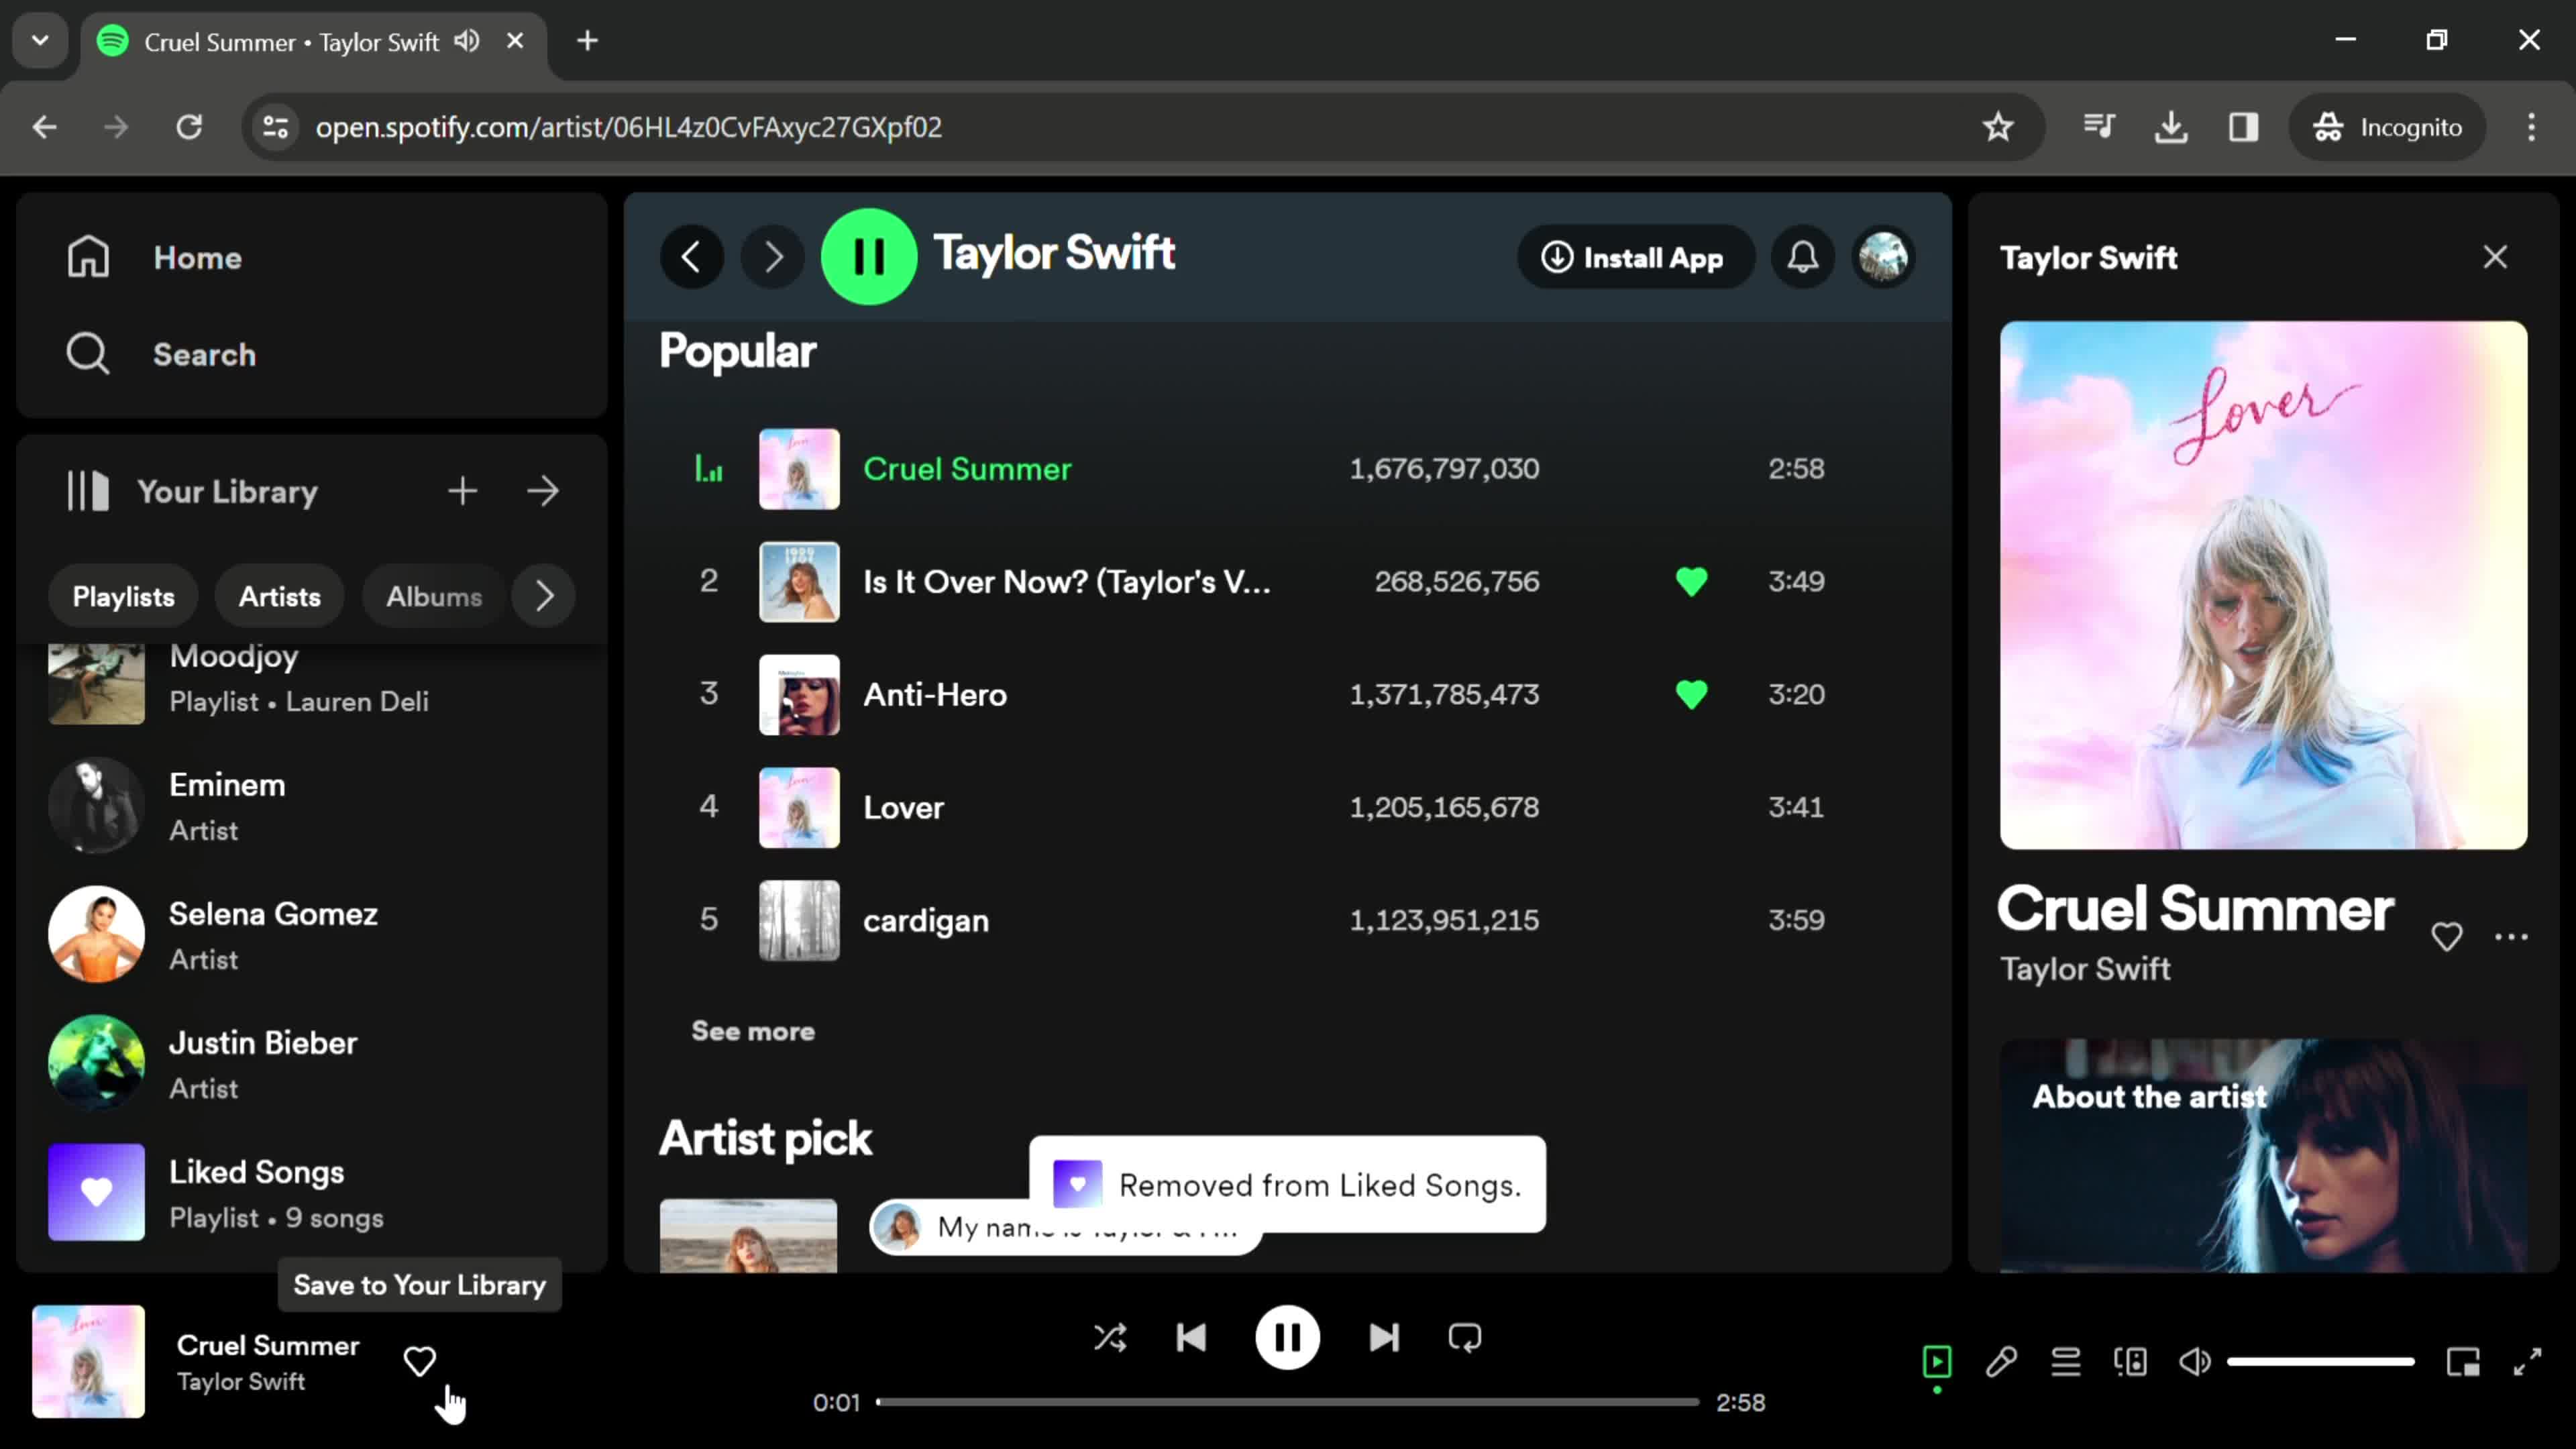The height and width of the screenshot is (1449, 2576).
Task: Open Home in the sidebar
Action: 154,257
